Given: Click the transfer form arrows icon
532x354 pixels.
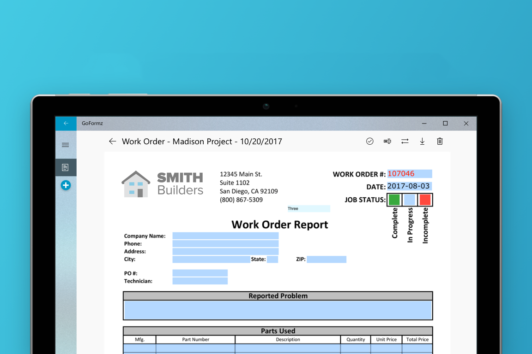Looking at the screenshot, I should click(405, 141).
